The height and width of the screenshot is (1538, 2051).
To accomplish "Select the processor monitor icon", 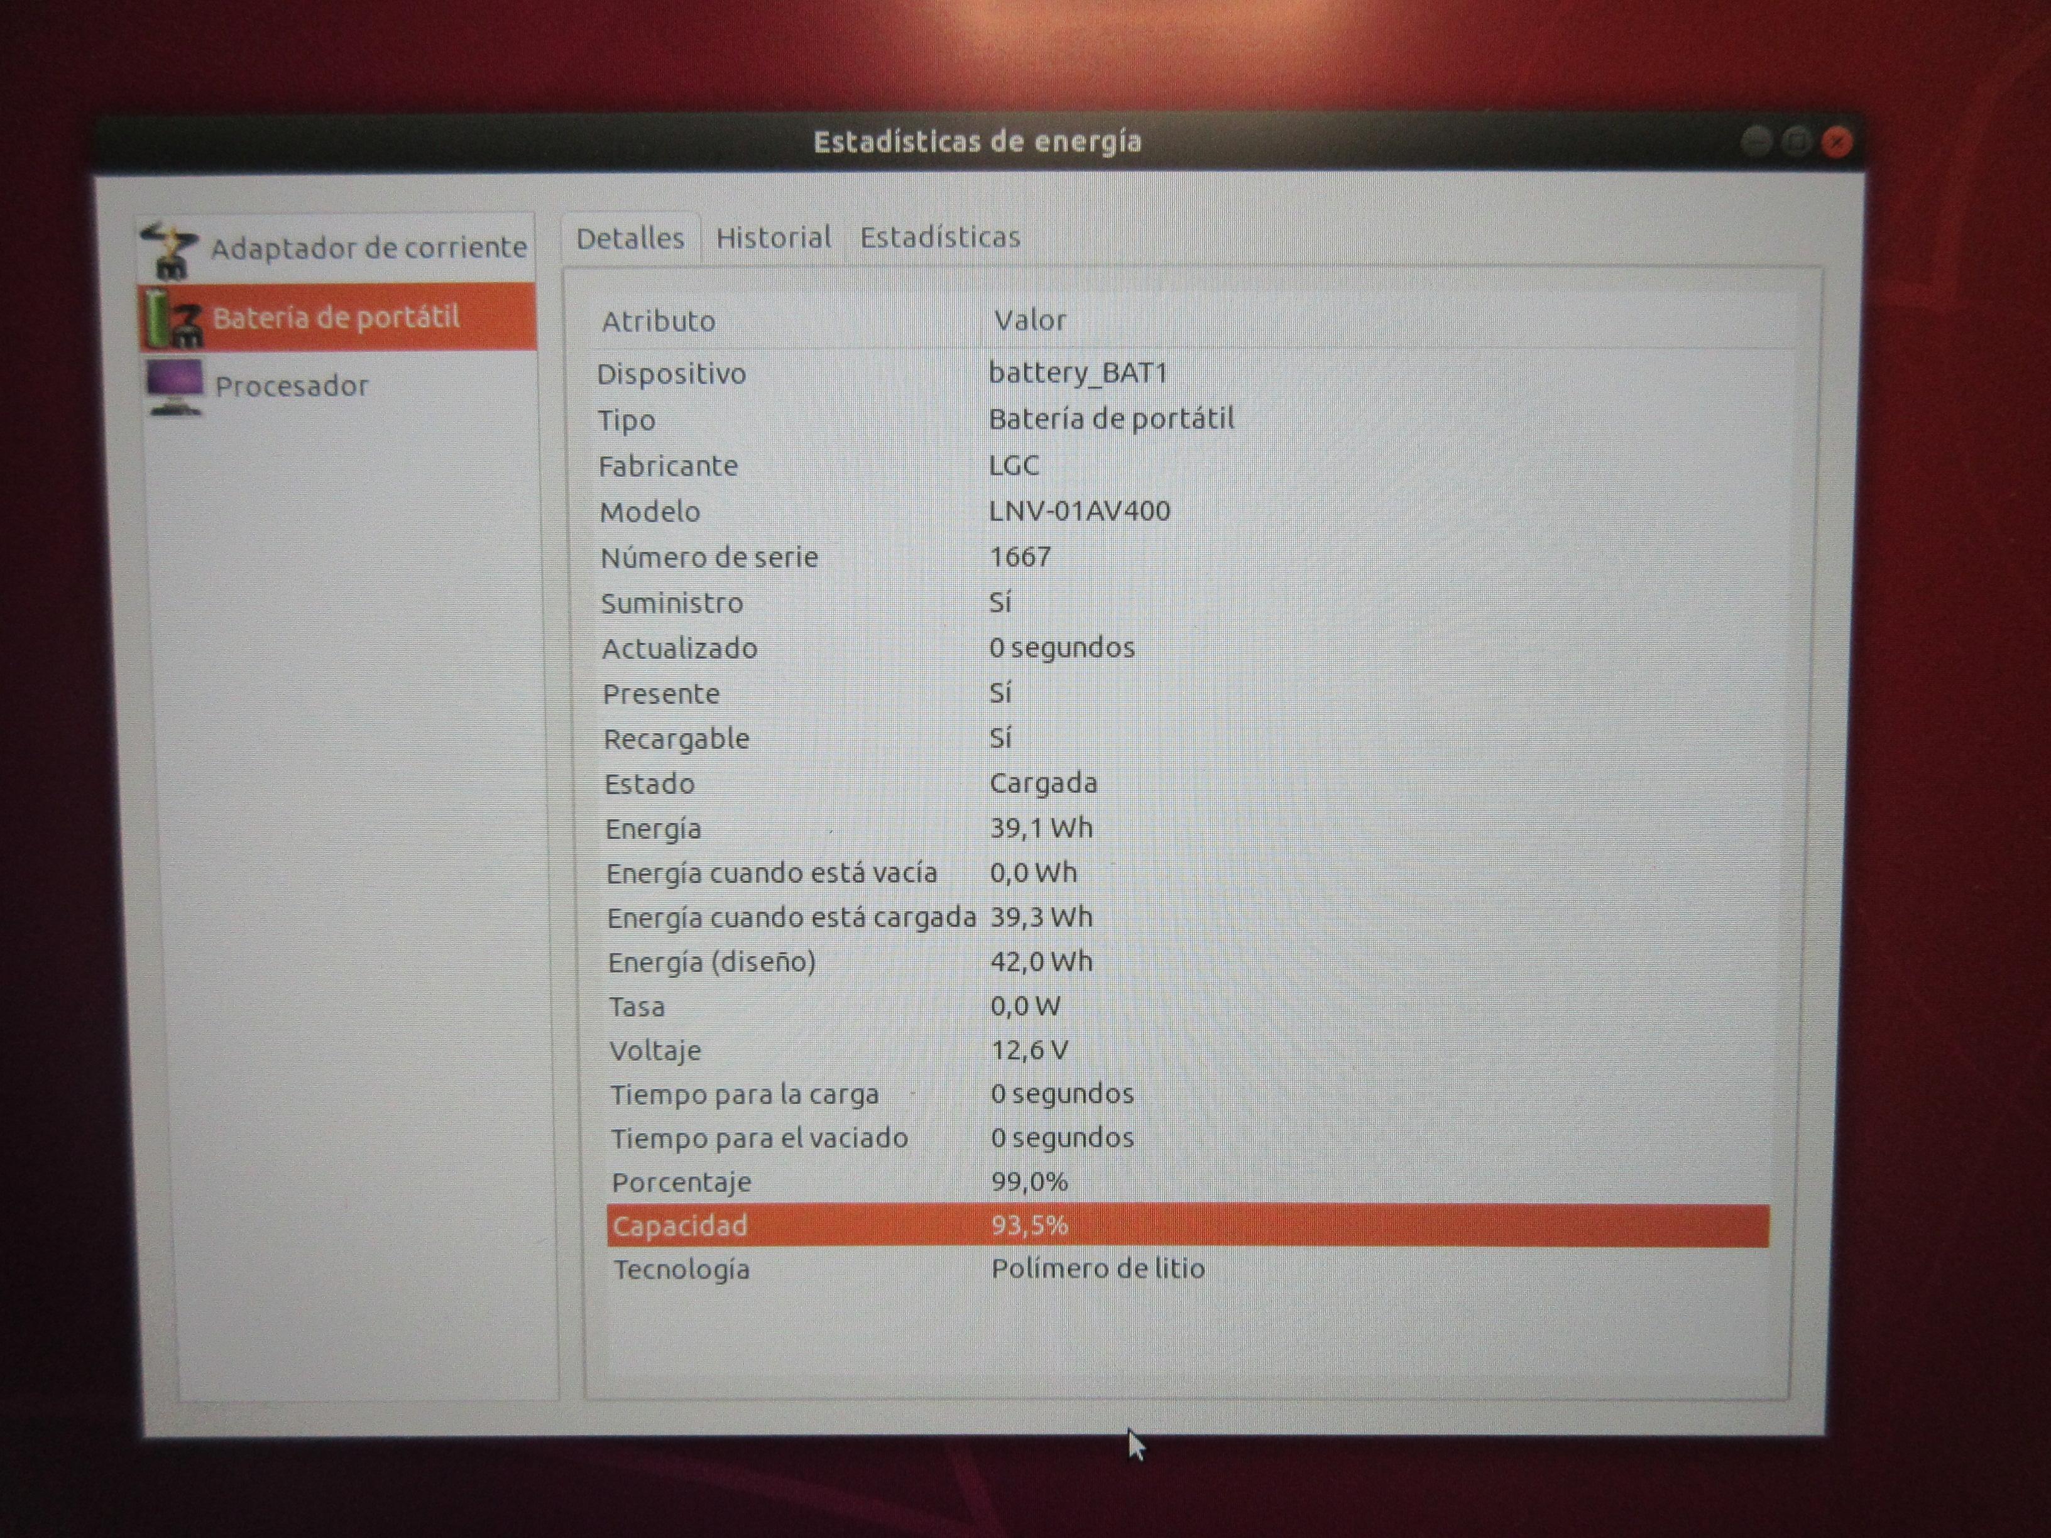I will point(173,386).
